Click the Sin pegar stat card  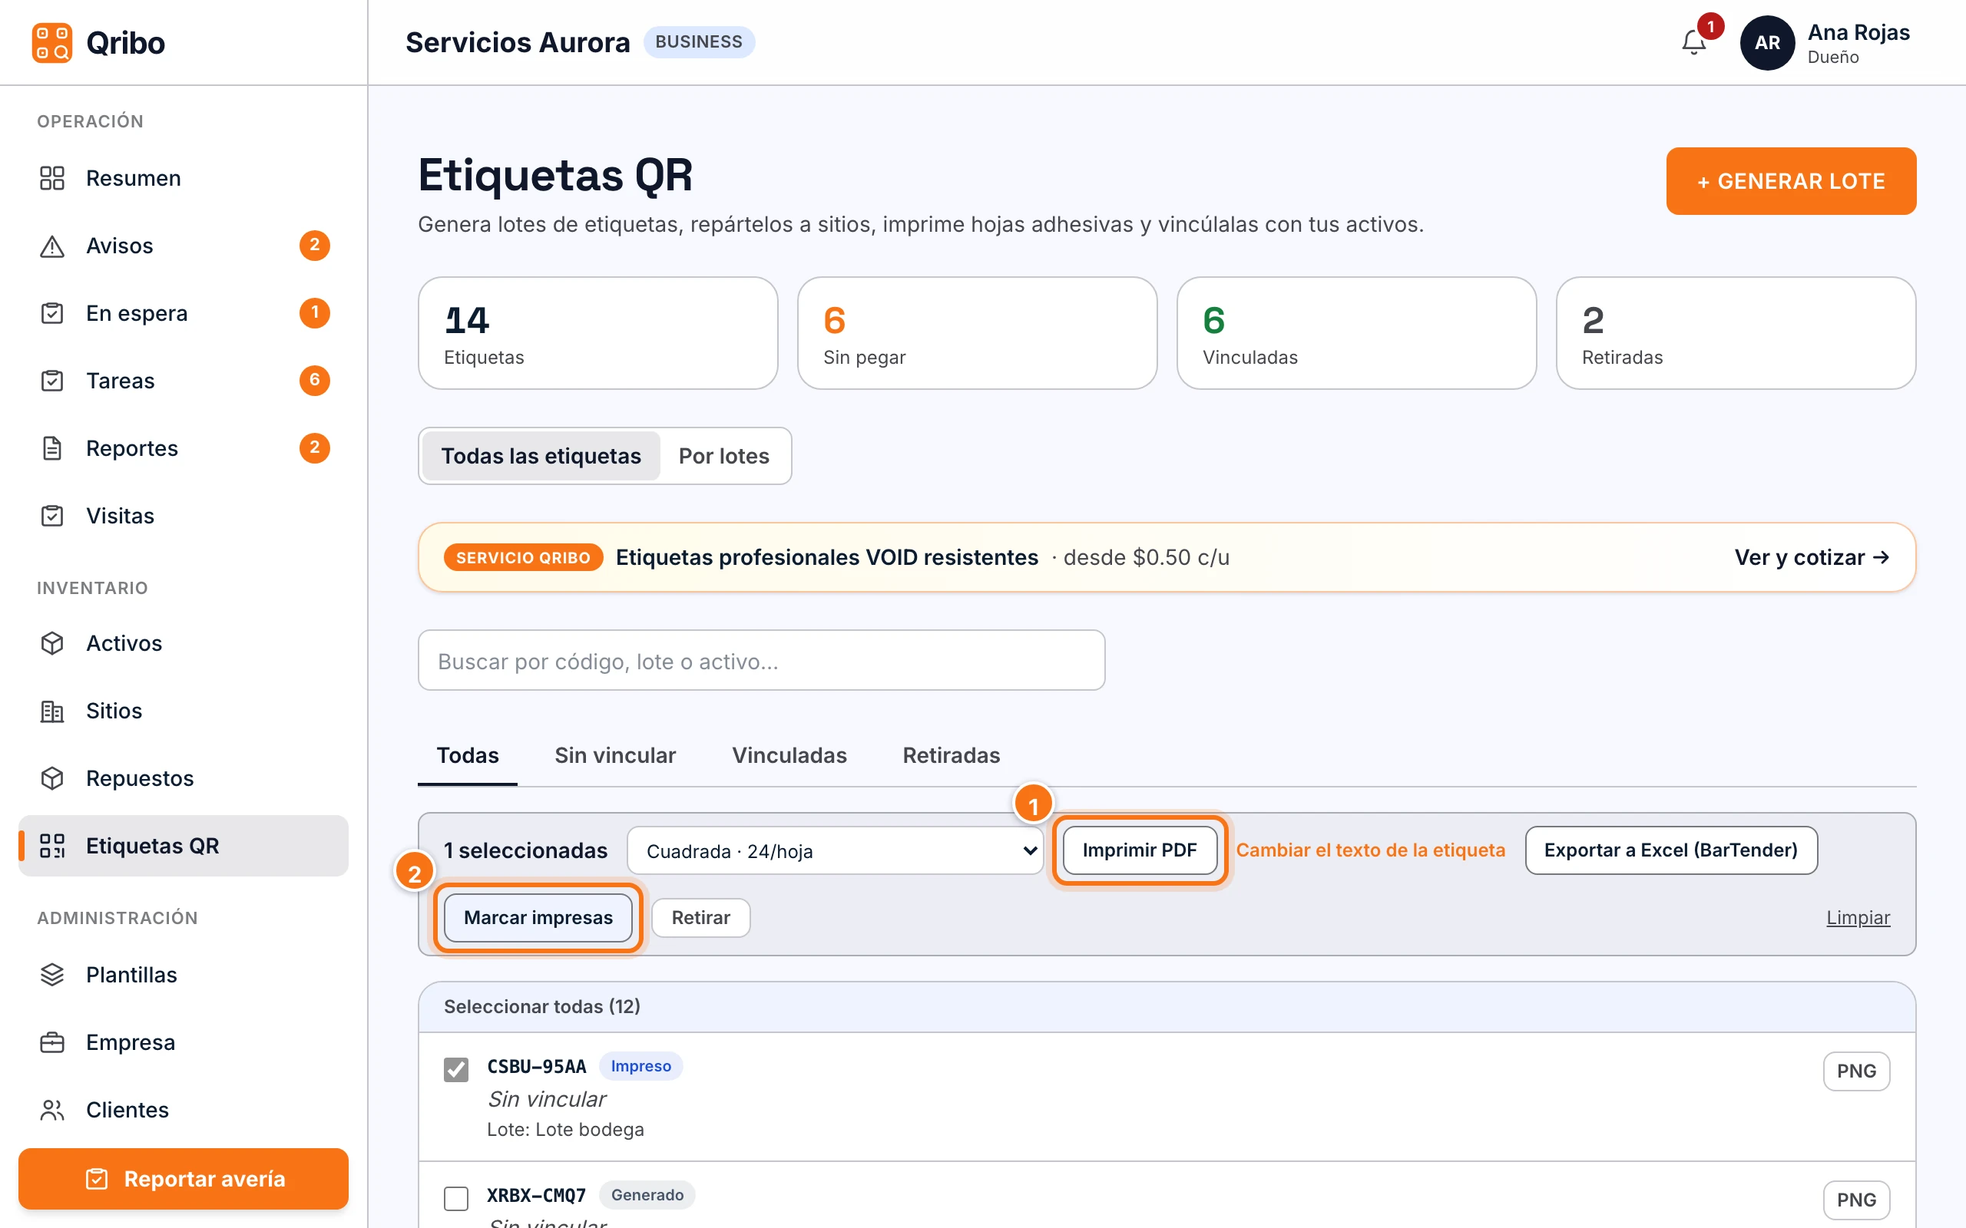click(x=977, y=333)
